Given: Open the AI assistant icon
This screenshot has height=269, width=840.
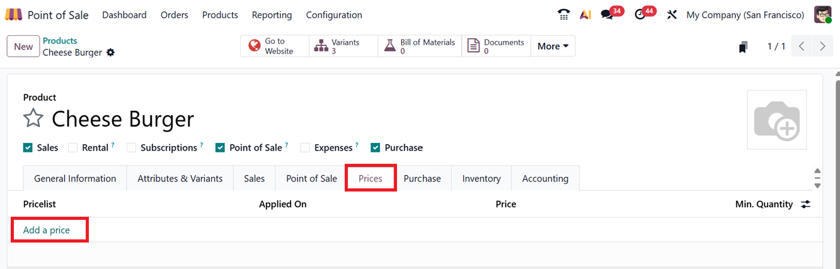Looking at the screenshot, I should (585, 14).
